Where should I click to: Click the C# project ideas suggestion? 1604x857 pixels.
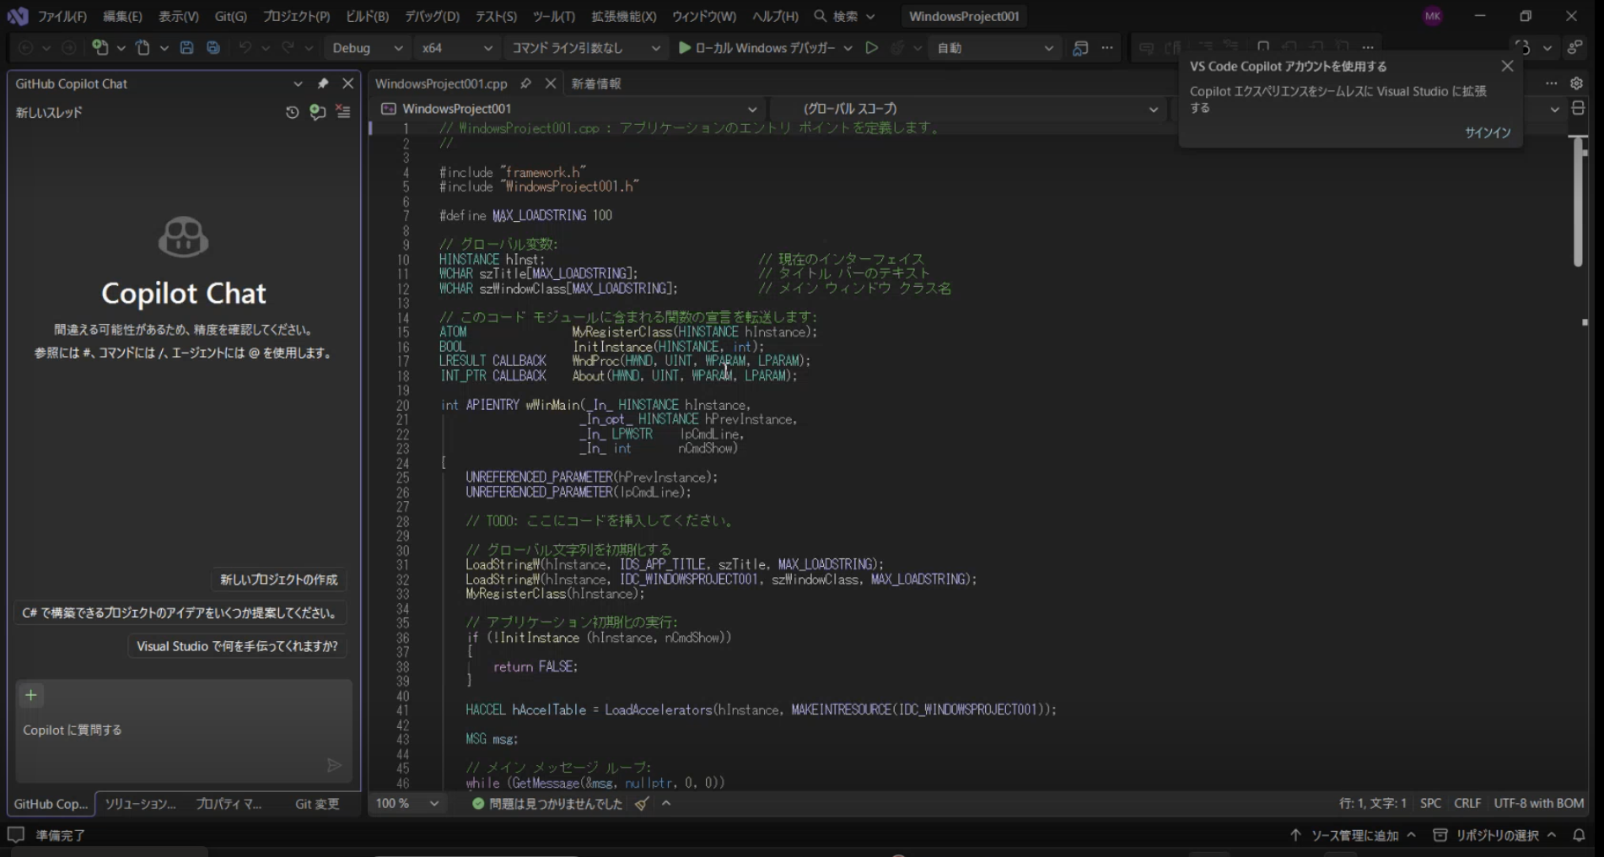(x=179, y=613)
